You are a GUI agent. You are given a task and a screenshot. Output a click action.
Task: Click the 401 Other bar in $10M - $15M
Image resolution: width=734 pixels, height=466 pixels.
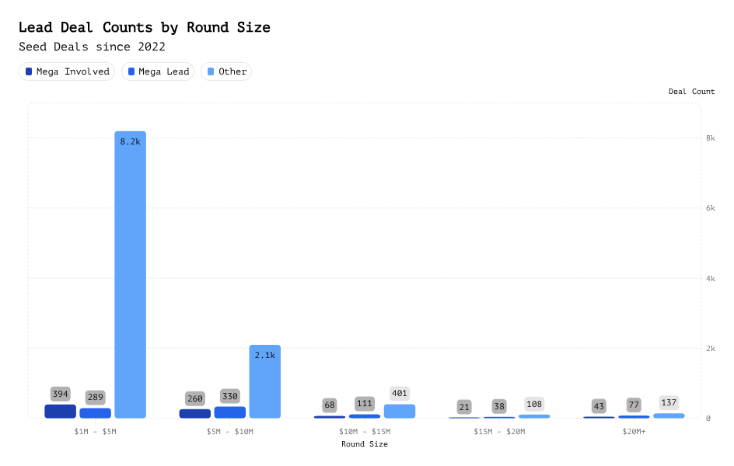pyautogui.click(x=400, y=411)
